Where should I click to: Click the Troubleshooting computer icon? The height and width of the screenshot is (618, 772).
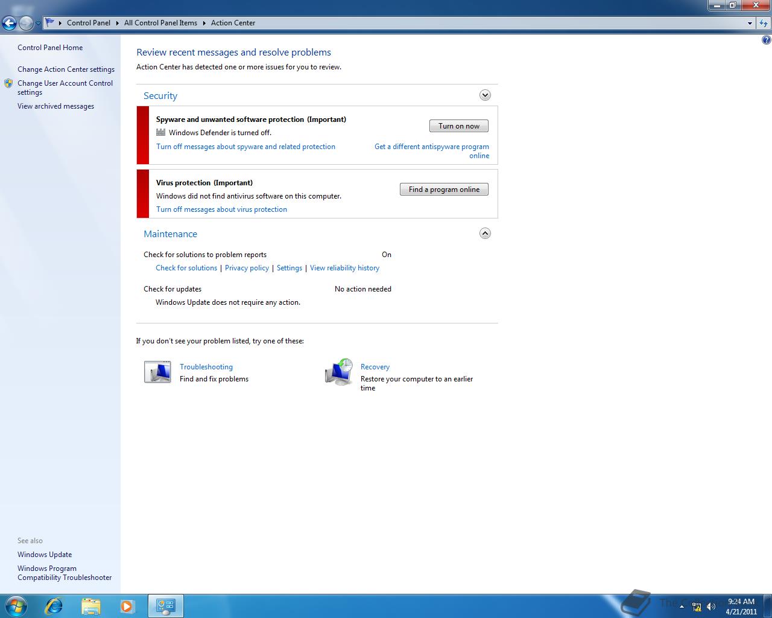tap(157, 372)
